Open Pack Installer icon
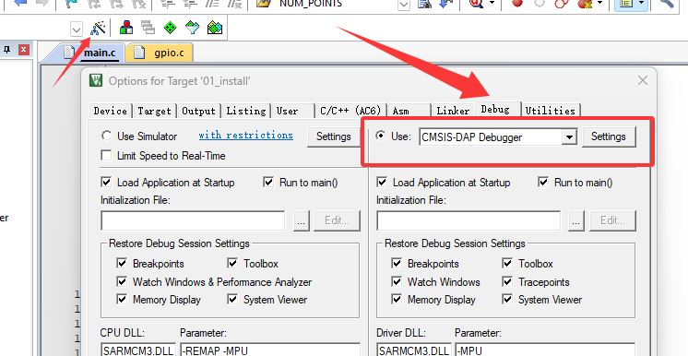The image size is (688, 356). pos(215,28)
